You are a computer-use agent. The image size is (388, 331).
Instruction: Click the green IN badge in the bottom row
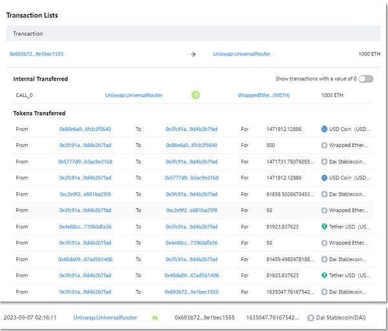click(155, 318)
